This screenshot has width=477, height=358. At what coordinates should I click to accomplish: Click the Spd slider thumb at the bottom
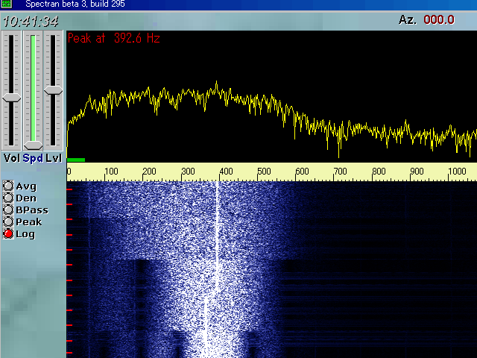click(x=33, y=145)
